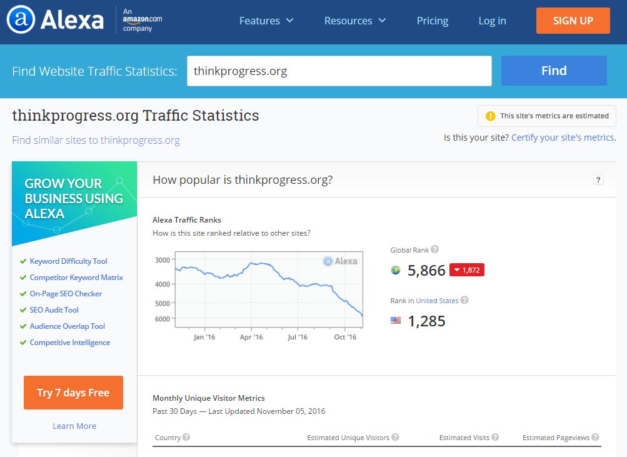Open the Competitor Keyword Matrix link
The height and width of the screenshot is (457, 627).
coord(76,277)
